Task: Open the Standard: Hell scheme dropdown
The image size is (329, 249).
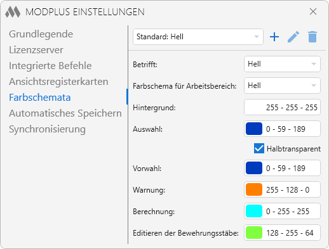Action: click(198, 37)
